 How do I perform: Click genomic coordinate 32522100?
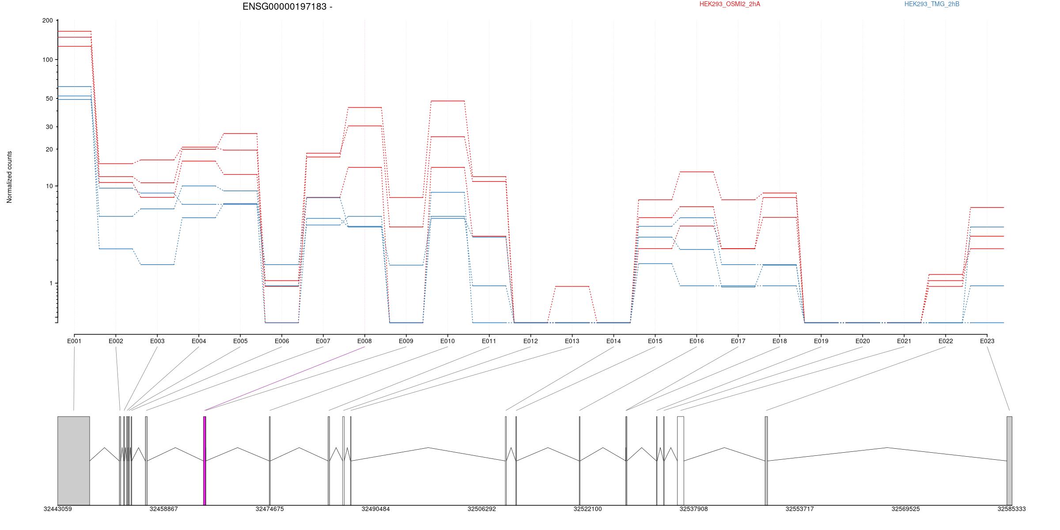tap(588, 509)
